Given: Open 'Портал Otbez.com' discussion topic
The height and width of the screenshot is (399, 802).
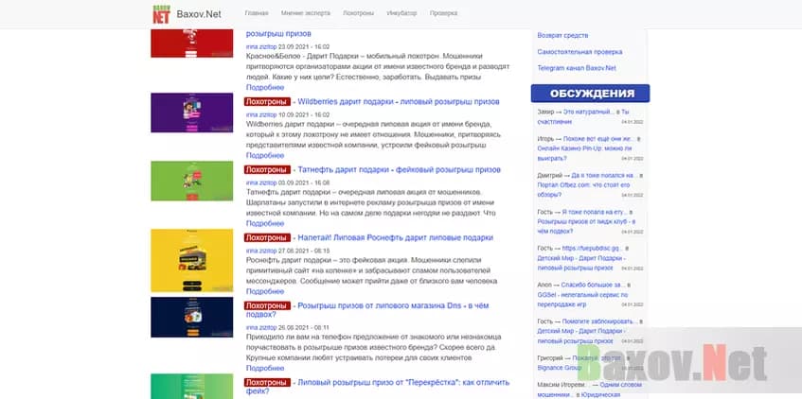Looking at the screenshot, I should tap(583, 189).
